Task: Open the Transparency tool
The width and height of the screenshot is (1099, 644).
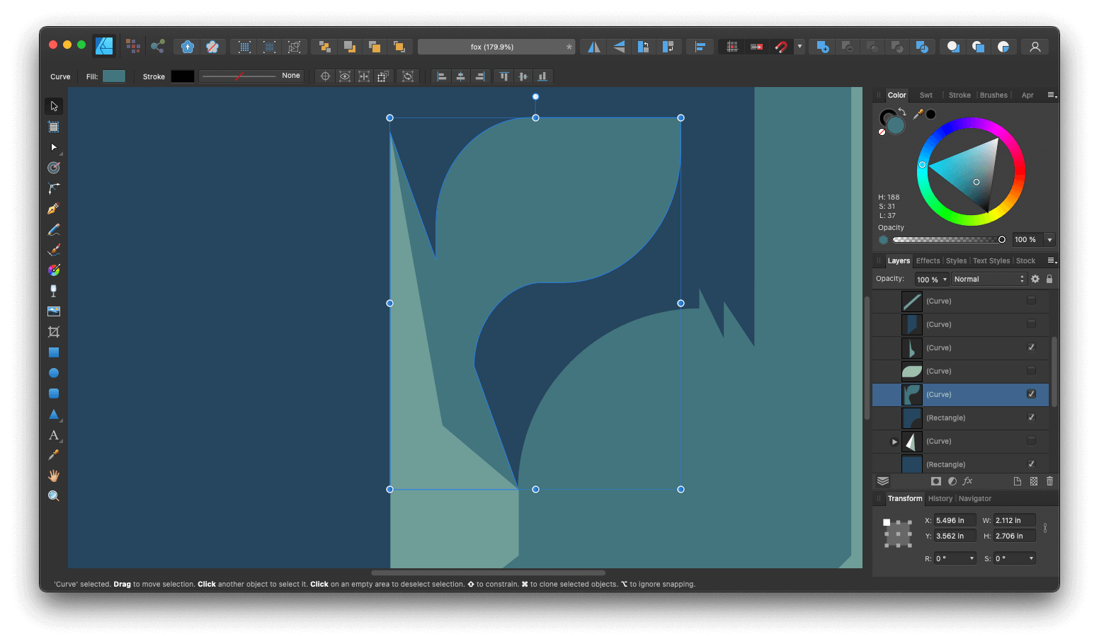Action: point(53,290)
